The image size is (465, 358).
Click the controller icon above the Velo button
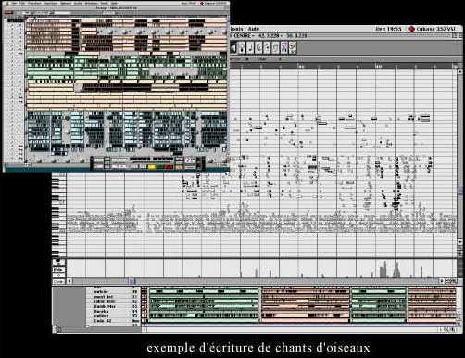click(58, 262)
